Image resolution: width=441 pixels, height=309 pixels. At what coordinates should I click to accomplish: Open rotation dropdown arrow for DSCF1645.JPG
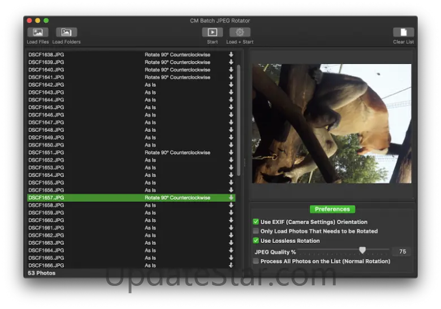pos(231,107)
